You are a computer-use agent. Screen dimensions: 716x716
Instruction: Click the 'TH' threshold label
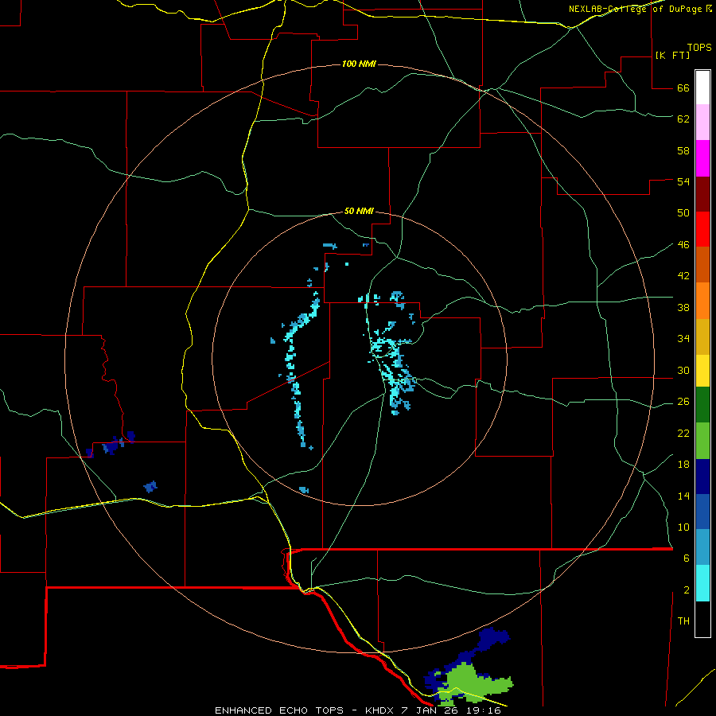click(683, 621)
